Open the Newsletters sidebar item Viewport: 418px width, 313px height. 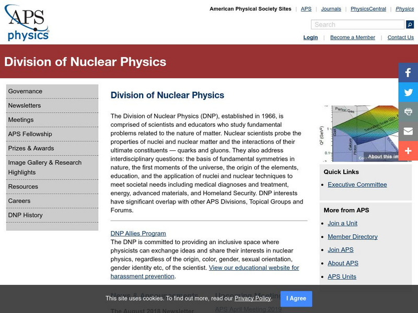[x=25, y=105]
